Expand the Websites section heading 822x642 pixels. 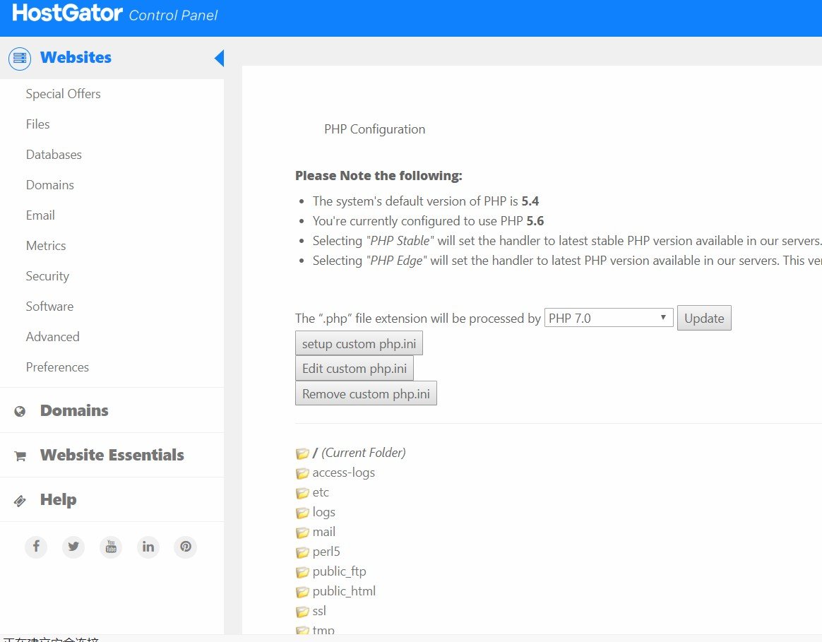coord(76,57)
